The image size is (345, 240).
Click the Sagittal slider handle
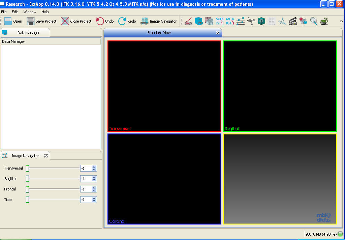[28, 179]
